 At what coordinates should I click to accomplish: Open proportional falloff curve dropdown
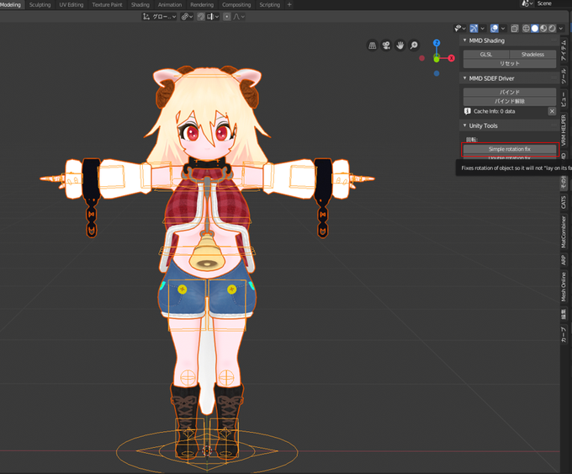(239, 17)
